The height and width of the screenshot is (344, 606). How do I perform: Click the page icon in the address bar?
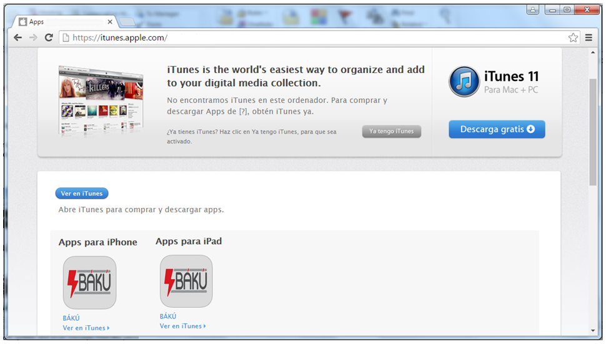pos(66,37)
